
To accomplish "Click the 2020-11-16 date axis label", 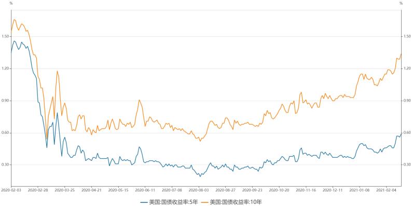I will point(306,190).
